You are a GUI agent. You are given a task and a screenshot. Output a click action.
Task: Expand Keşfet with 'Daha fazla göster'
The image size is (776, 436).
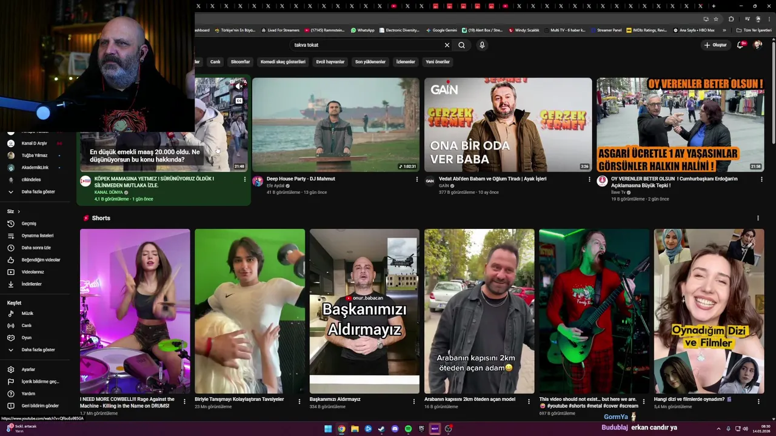pos(35,350)
